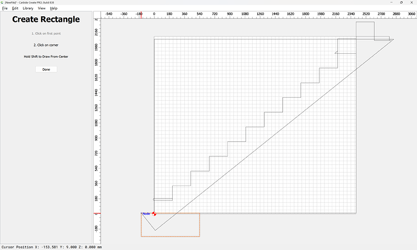Image resolution: width=417 pixels, height=250 pixels.
Task: Open the Help menu
Action: point(54,8)
